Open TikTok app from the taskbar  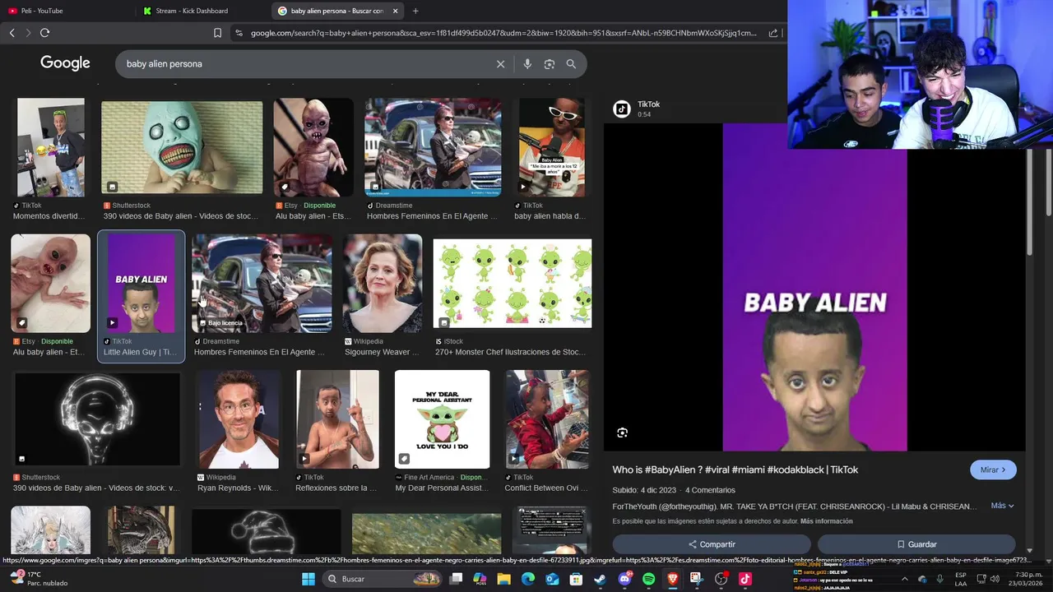[745, 579]
